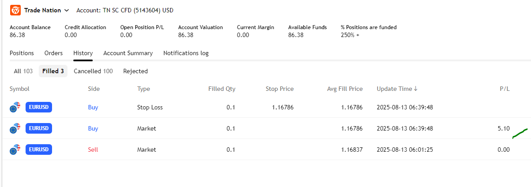Select the Filled 3 filter
531x187 pixels.
point(53,71)
